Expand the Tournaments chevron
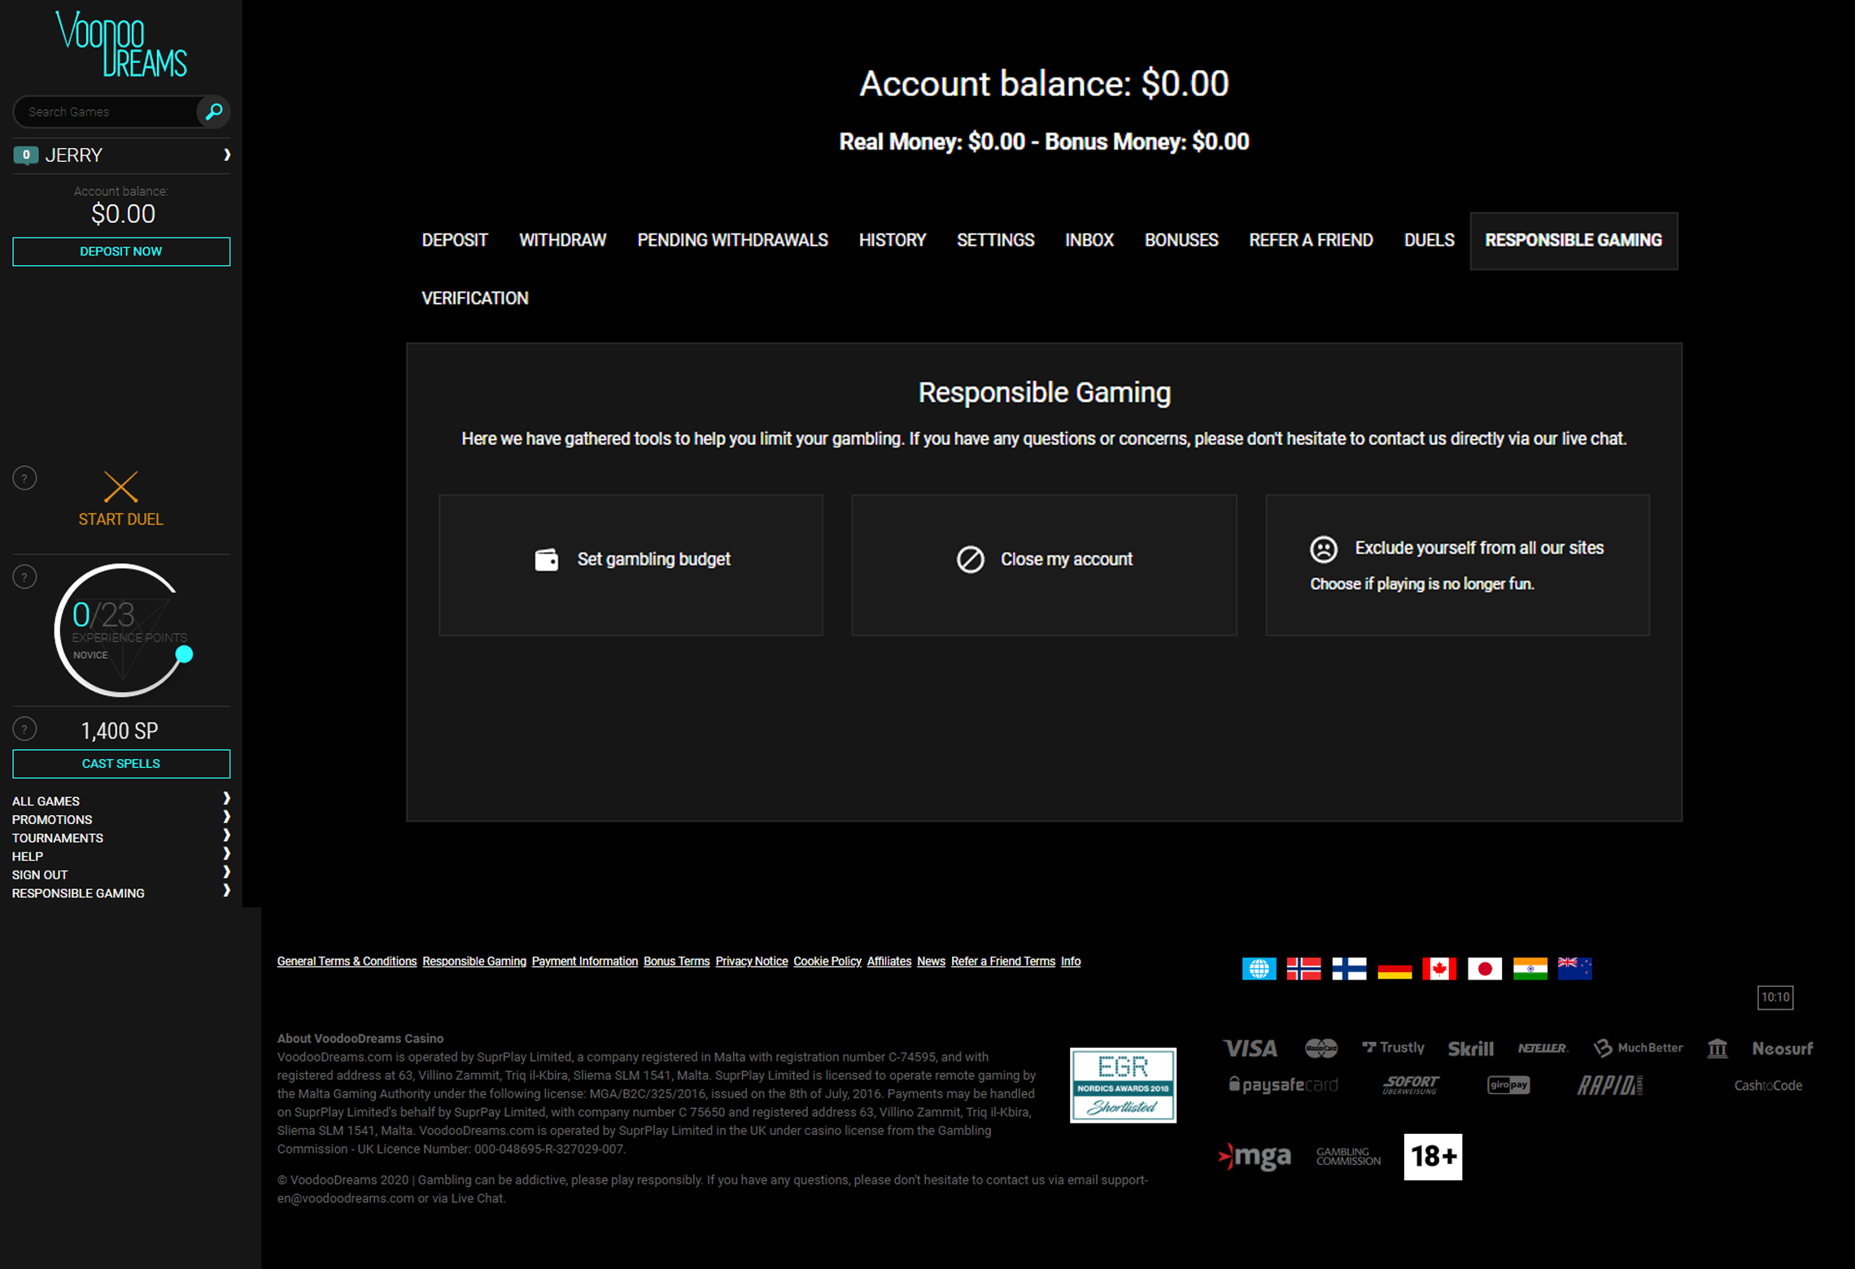The image size is (1855, 1269). click(x=227, y=835)
